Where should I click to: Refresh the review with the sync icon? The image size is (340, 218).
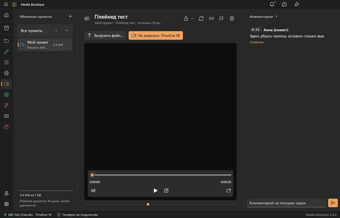201,19
